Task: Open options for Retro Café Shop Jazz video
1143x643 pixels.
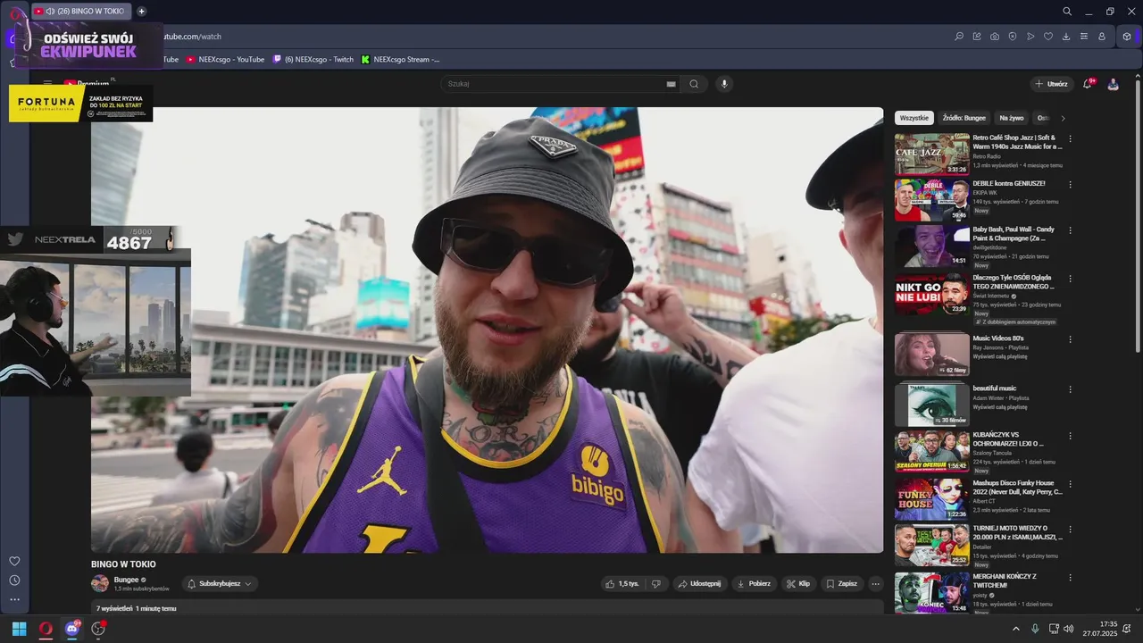Action: 1070,138
